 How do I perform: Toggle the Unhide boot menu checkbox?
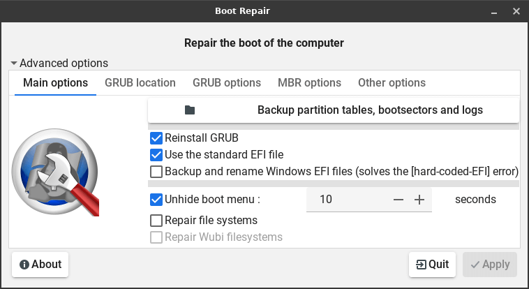click(x=156, y=200)
